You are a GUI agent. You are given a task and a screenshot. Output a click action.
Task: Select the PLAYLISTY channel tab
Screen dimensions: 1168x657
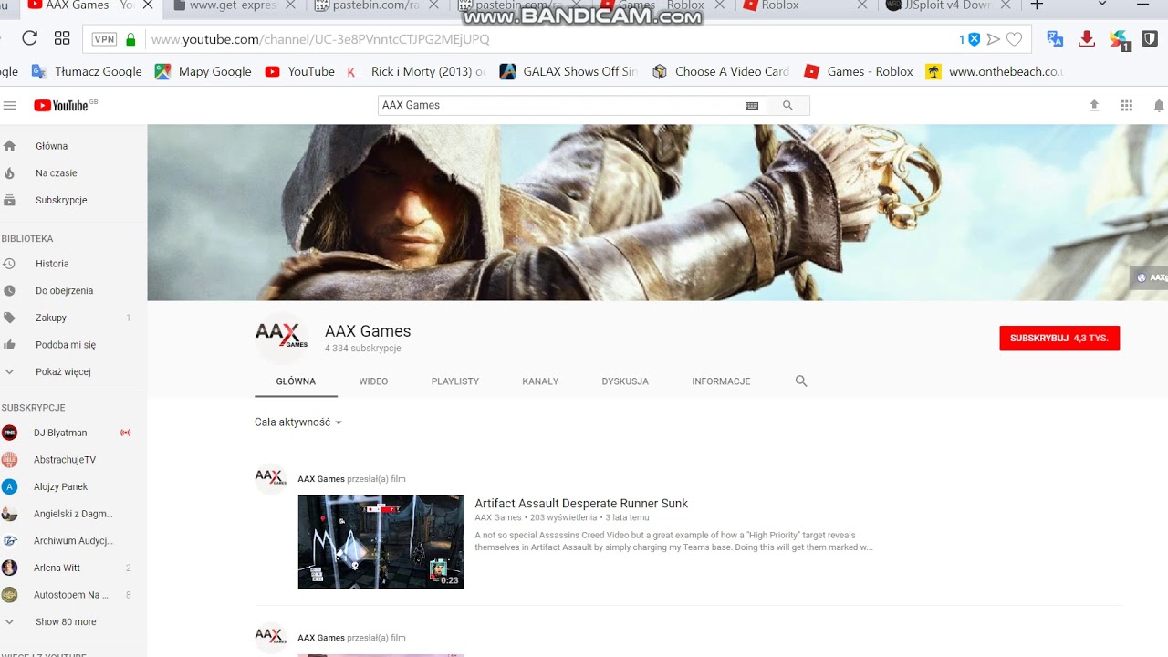[454, 381]
